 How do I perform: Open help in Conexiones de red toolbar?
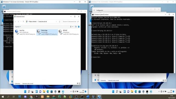pyautogui.click(x=79, y=27)
